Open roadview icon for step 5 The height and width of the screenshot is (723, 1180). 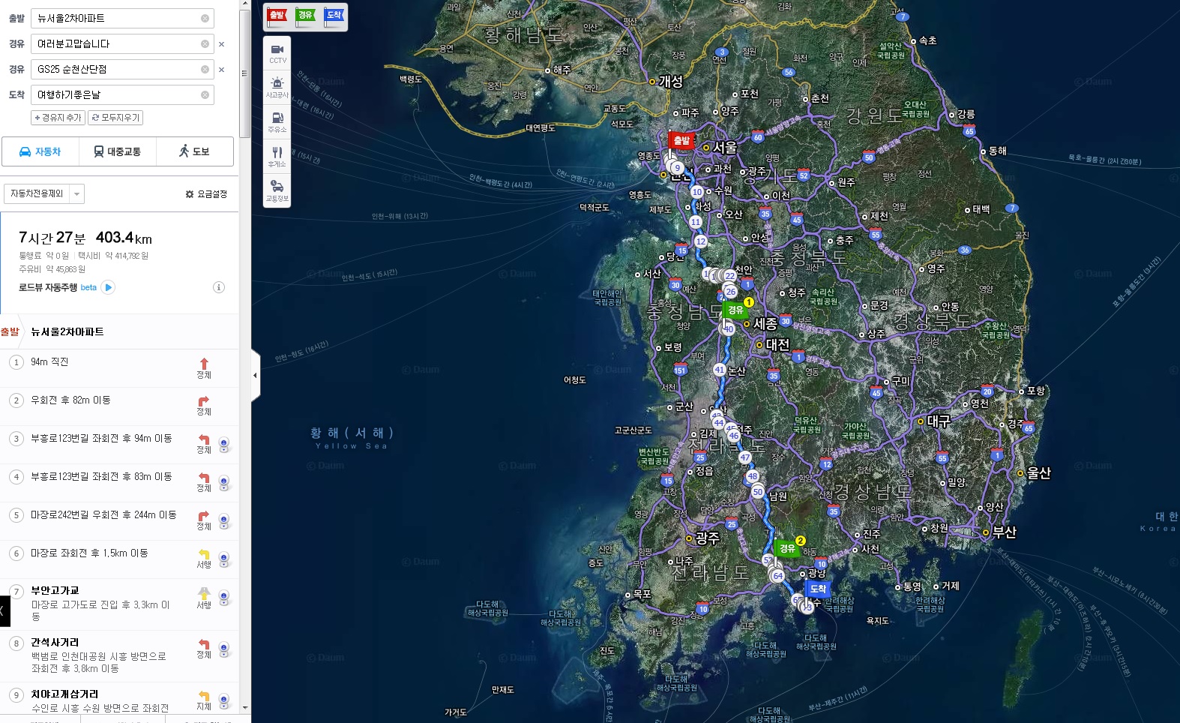click(x=223, y=520)
